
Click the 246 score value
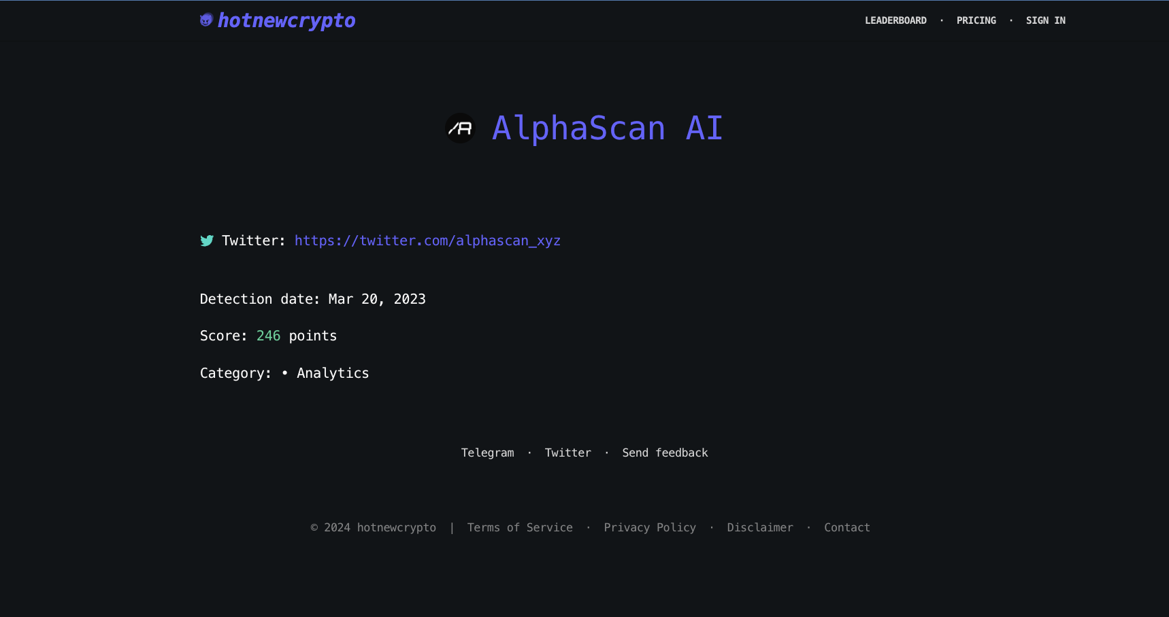click(x=268, y=336)
